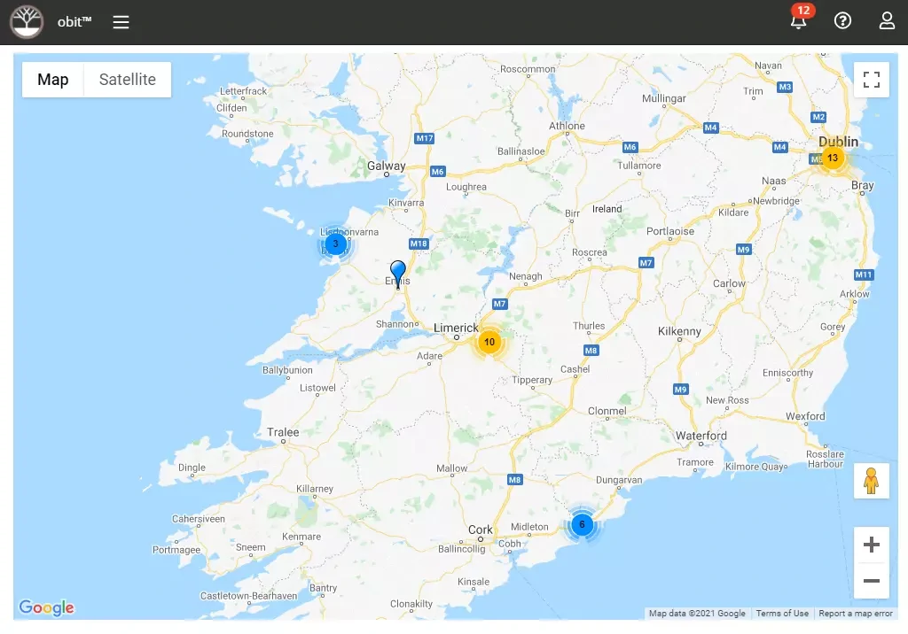Click the Clifden town label

pos(231,108)
